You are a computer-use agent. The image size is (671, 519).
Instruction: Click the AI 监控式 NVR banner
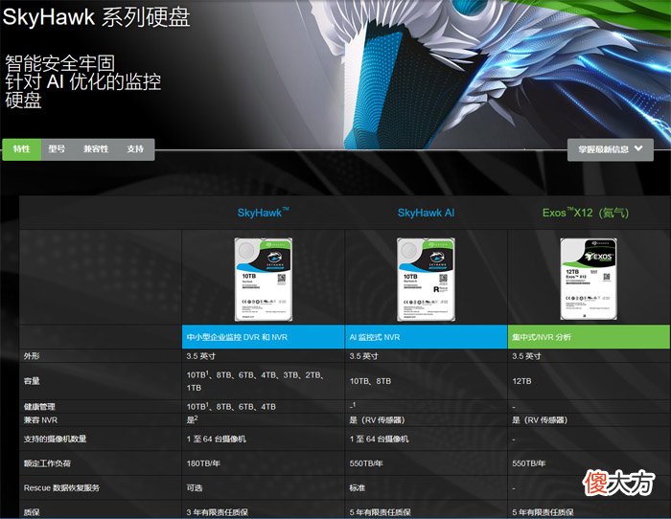(427, 337)
